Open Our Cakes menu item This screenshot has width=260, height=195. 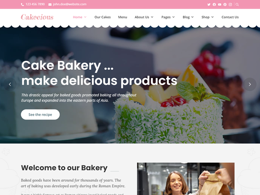point(102,17)
